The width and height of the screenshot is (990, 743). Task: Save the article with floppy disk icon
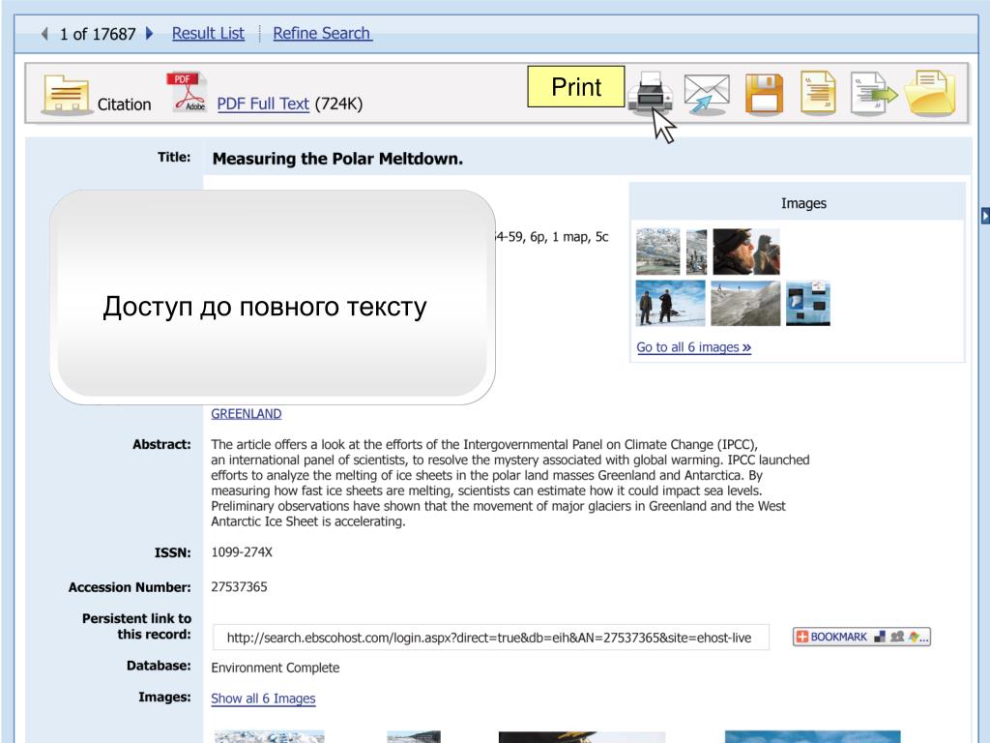tap(765, 94)
